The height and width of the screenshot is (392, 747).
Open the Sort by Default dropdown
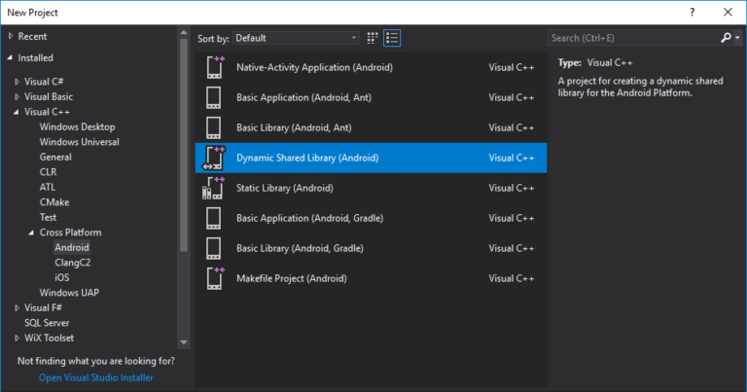(296, 38)
